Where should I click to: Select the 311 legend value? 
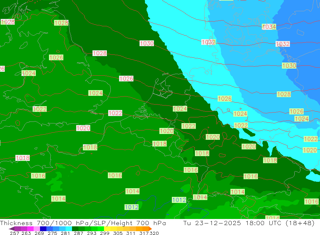coord(131,233)
